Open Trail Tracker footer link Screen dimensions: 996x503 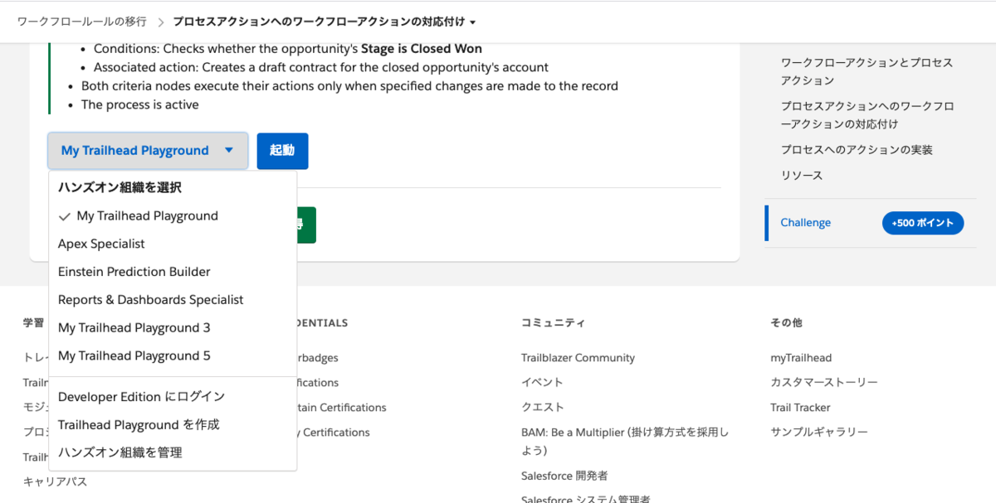pos(800,408)
